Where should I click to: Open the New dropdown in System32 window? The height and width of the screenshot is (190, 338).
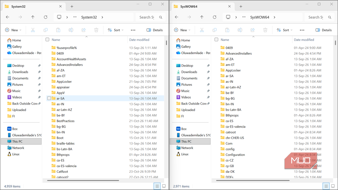[x=14, y=30]
